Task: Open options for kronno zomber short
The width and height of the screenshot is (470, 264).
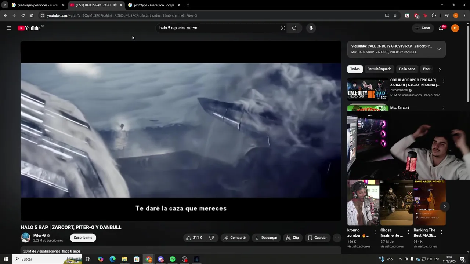Action: pyautogui.click(x=375, y=232)
